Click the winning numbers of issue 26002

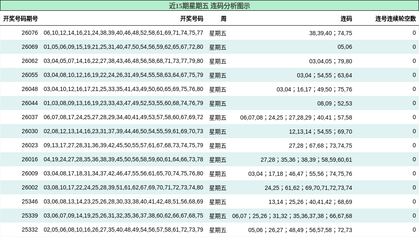[x=123, y=188]
